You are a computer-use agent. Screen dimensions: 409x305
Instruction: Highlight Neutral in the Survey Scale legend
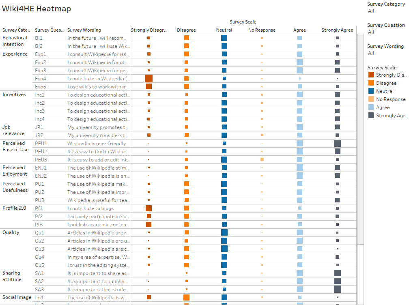point(385,91)
